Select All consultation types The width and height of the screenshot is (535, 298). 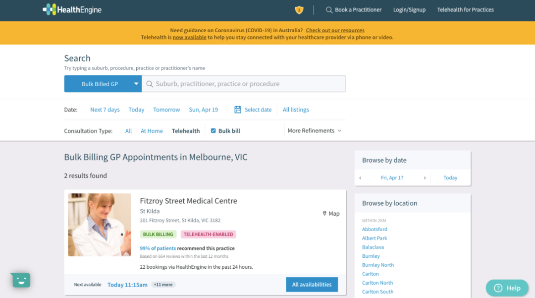[x=128, y=131]
